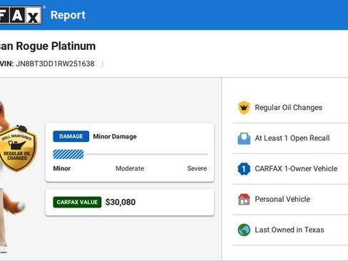Click the blue 1-Owner badge icon
This screenshot has height=261, width=348.
click(x=244, y=169)
